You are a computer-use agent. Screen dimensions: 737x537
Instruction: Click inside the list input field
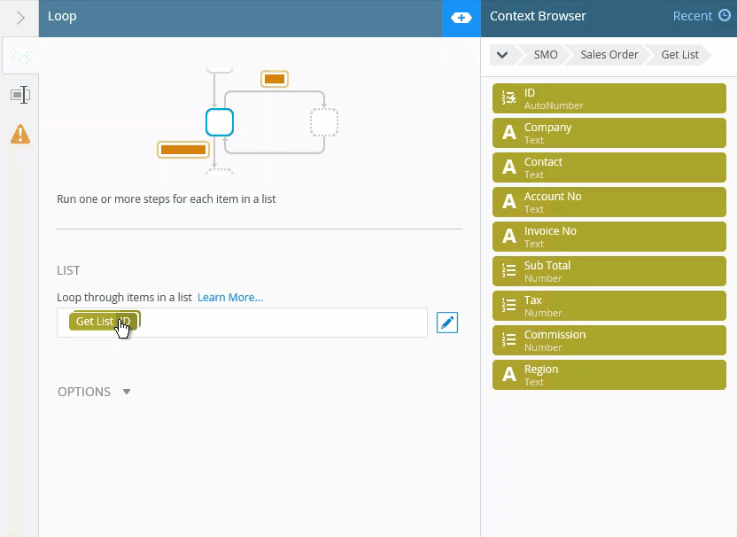click(242, 323)
